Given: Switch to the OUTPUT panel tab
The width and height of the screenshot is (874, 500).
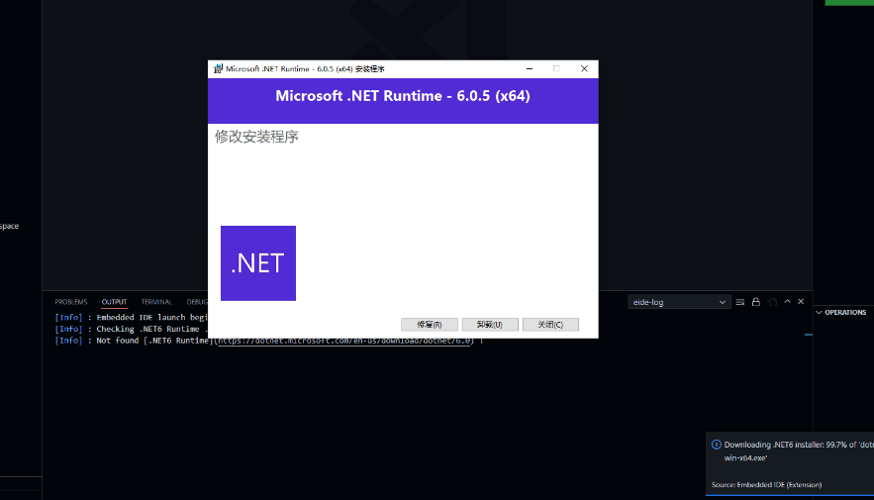Looking at the screenshot, I should 114,302.
